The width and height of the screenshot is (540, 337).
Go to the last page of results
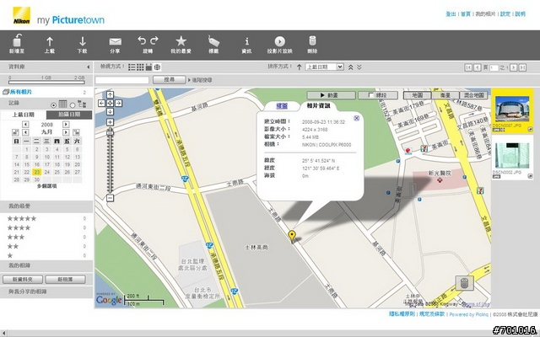[x=522, y=67]
